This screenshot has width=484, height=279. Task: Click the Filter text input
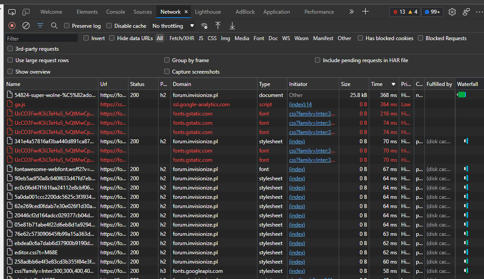click(42, 38)
